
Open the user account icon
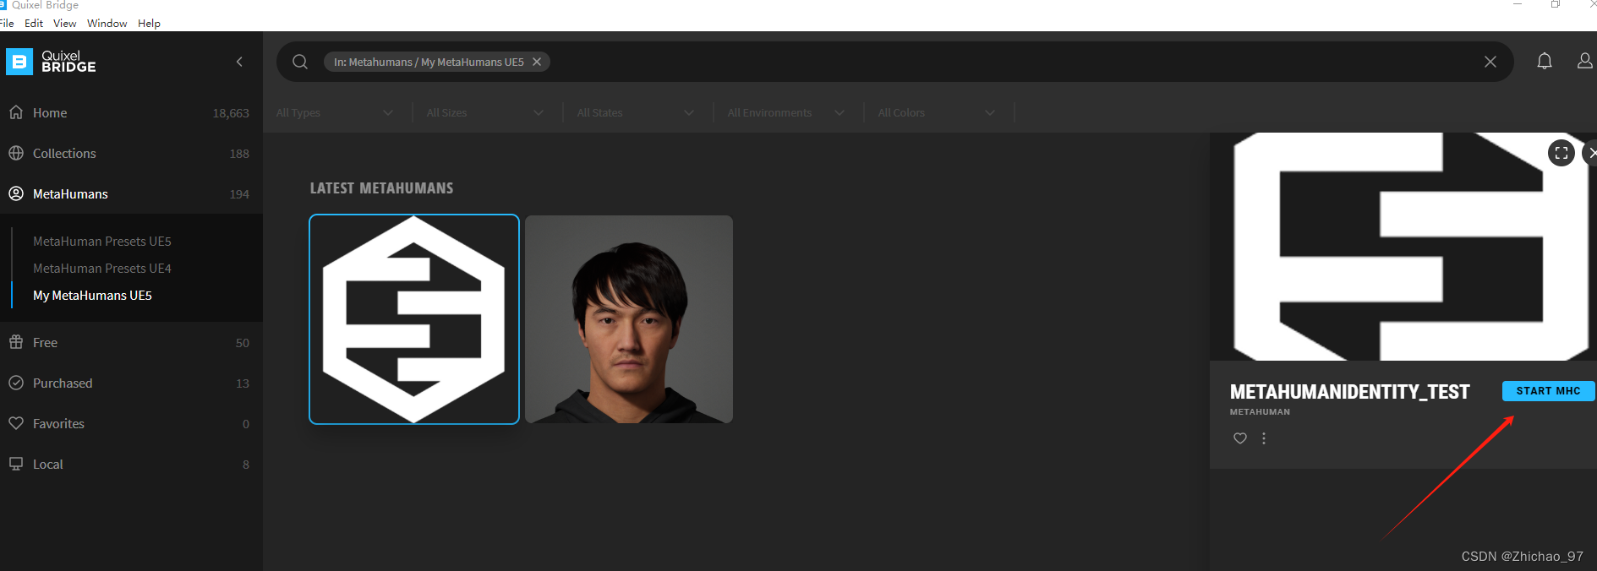pos(1585,61)
